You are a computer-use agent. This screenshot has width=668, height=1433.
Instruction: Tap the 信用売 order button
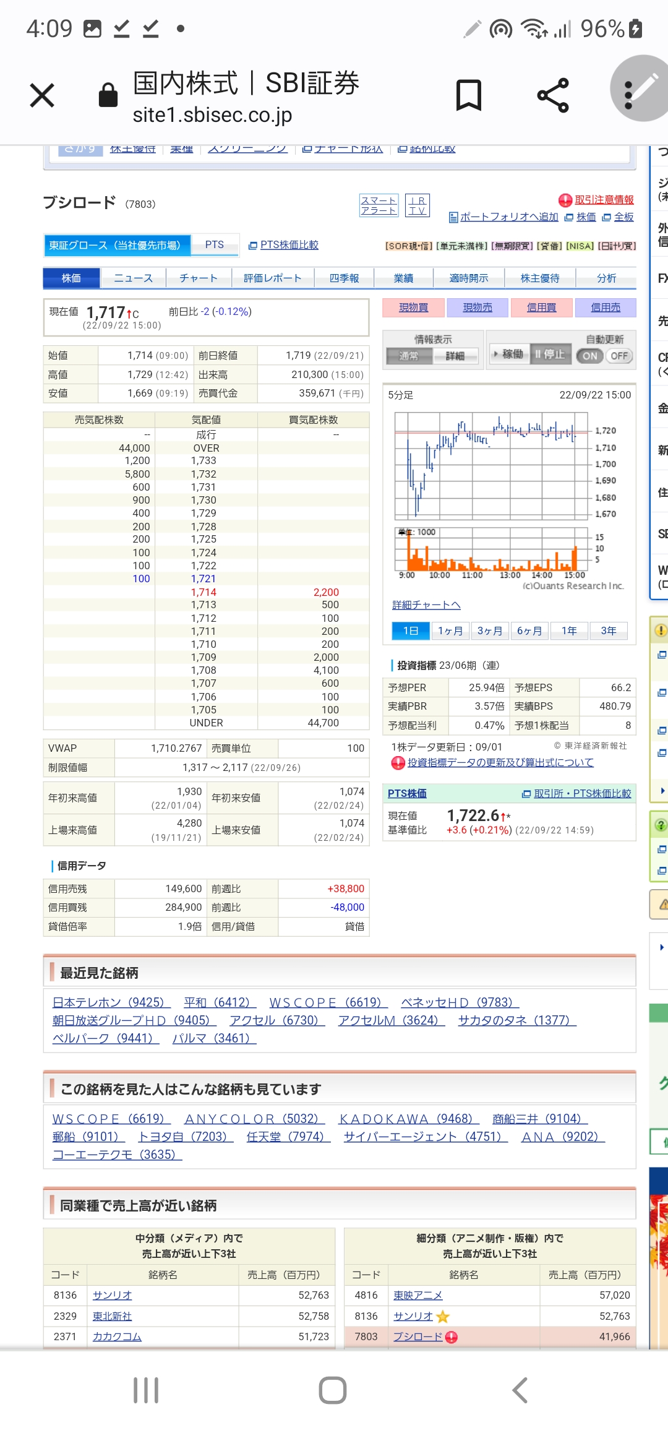tap(606, 308)
